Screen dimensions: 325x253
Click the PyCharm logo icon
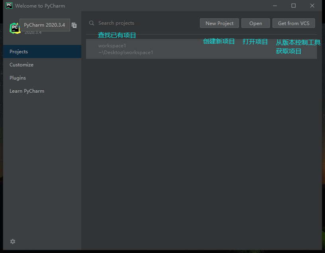coord(14,28)
